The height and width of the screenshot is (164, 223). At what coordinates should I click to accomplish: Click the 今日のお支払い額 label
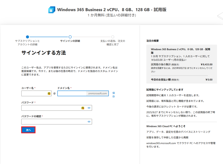tap(161, 80)
